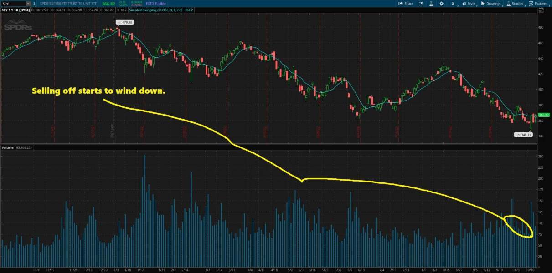Click the SPY symbol input field
This screenshot has width=552, height=273.
click(14, 4)
